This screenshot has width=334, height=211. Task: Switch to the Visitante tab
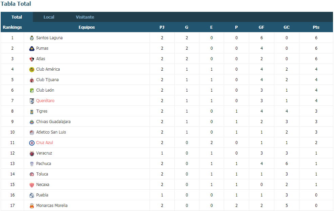(x=85, y=17)
